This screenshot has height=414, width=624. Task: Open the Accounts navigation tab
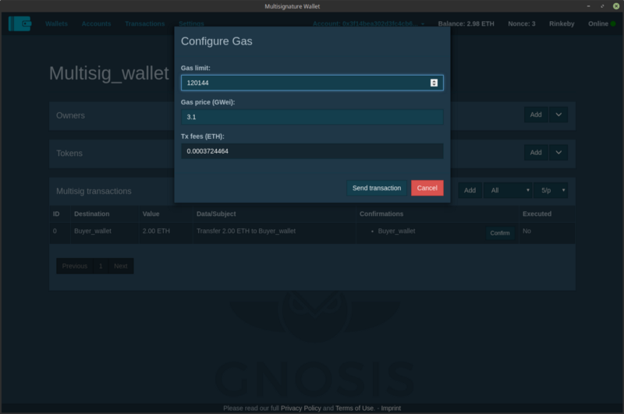point(96,24)
